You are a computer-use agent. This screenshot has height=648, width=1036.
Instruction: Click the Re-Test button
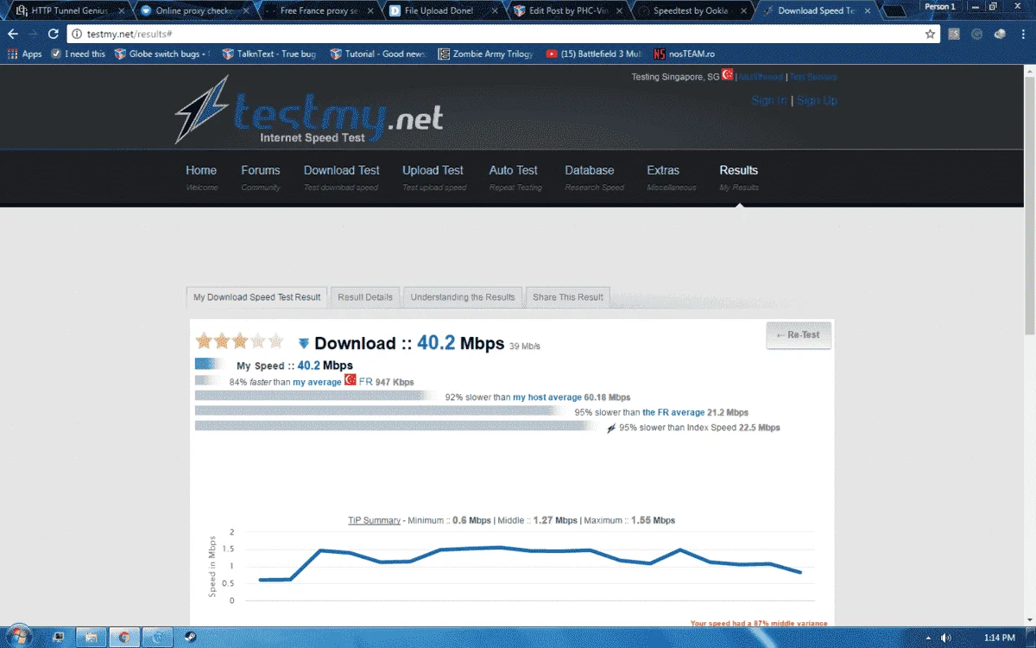pyautogui.click(x=799, y=334)
